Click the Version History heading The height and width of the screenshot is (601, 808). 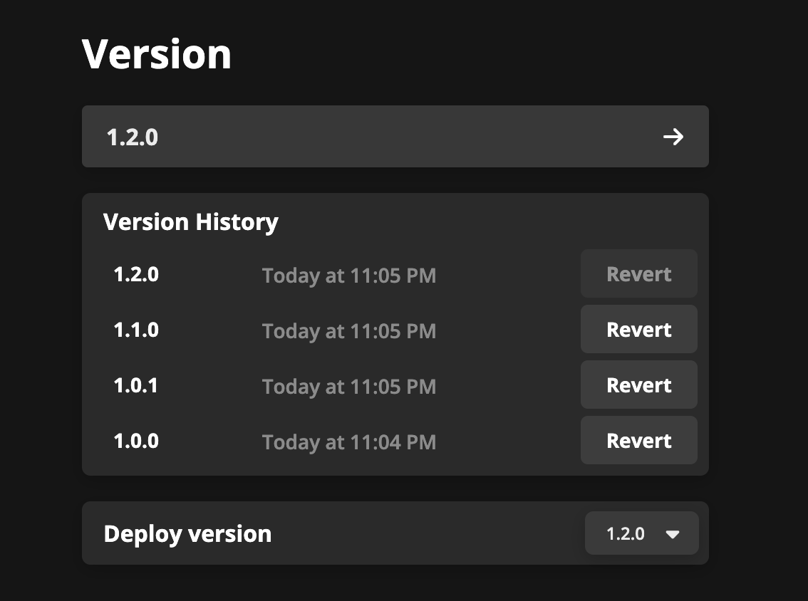[x=191, y=221]
